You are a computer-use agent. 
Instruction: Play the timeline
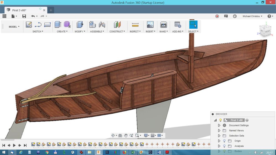pos(14,145)
